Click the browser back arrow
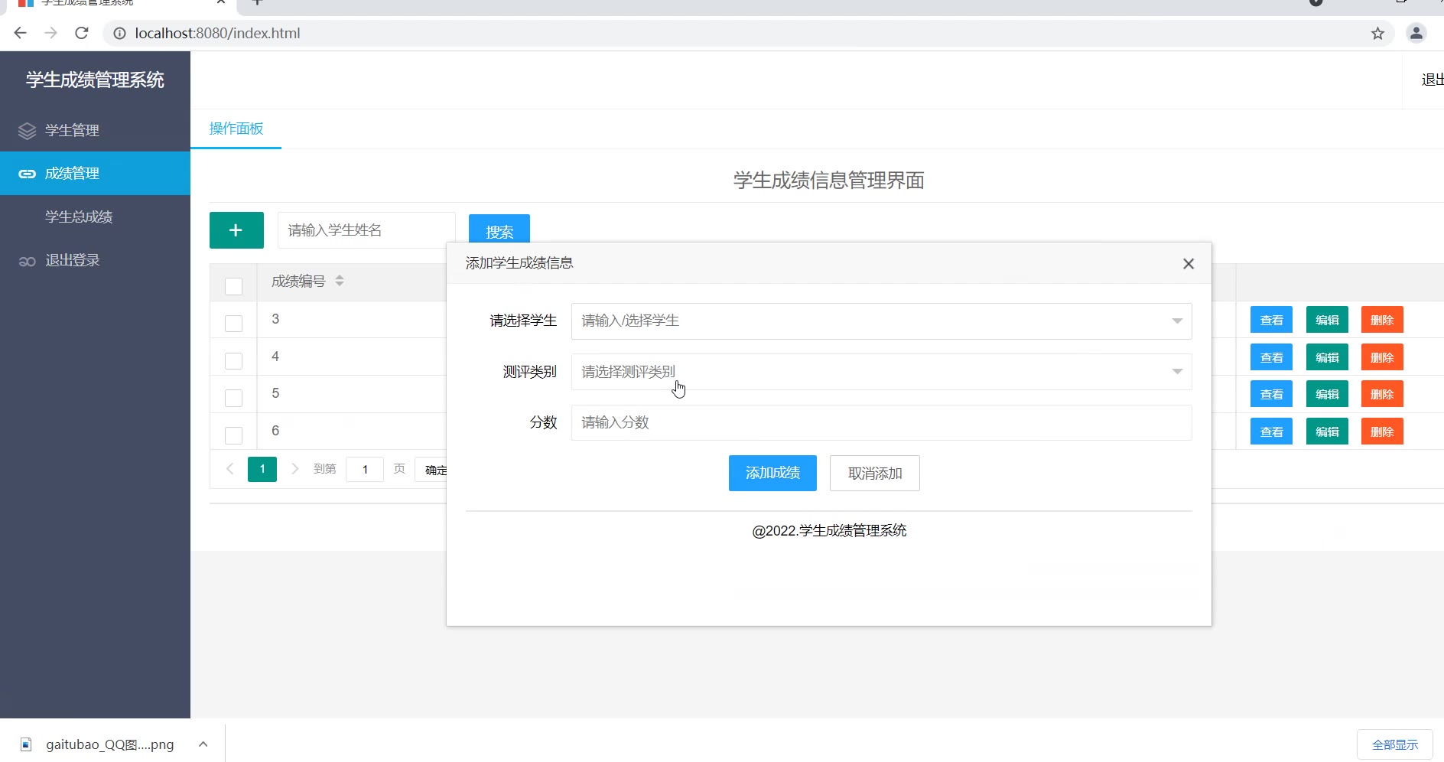Screen dimensions: 1444x762 pyautogui.click(x=21, y=33)
